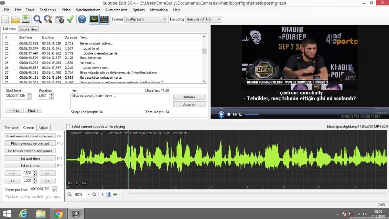Open Internet Explorer from taskbar

pos(23,214)
